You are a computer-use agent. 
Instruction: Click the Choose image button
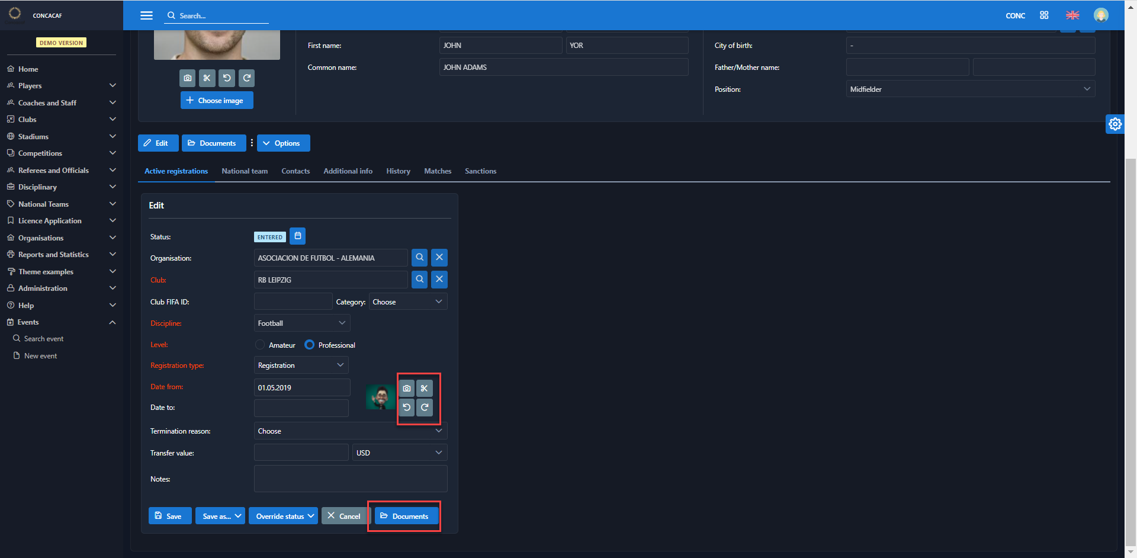216,101
